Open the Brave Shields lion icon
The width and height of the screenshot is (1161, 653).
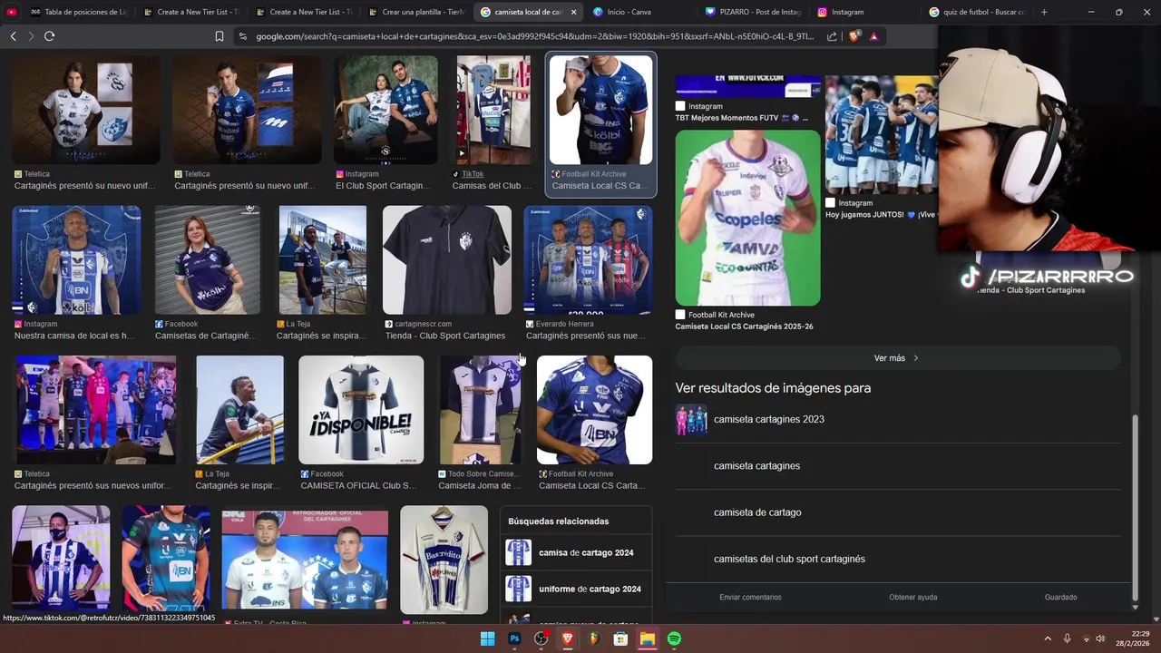854,36
